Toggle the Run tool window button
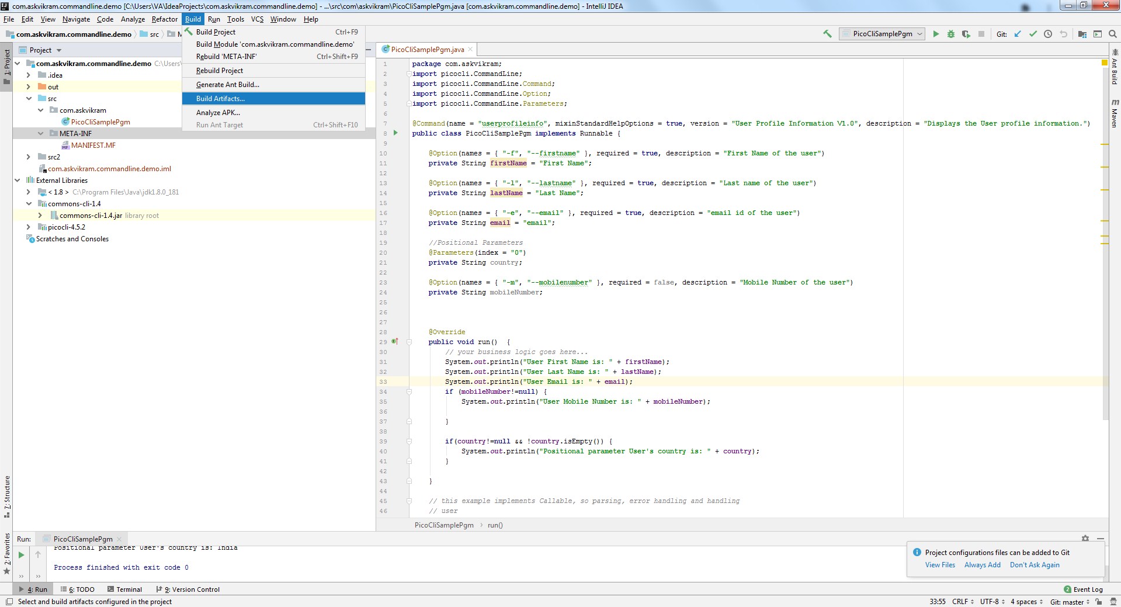This screenshot has width=1121, height=607. [33, 589]
